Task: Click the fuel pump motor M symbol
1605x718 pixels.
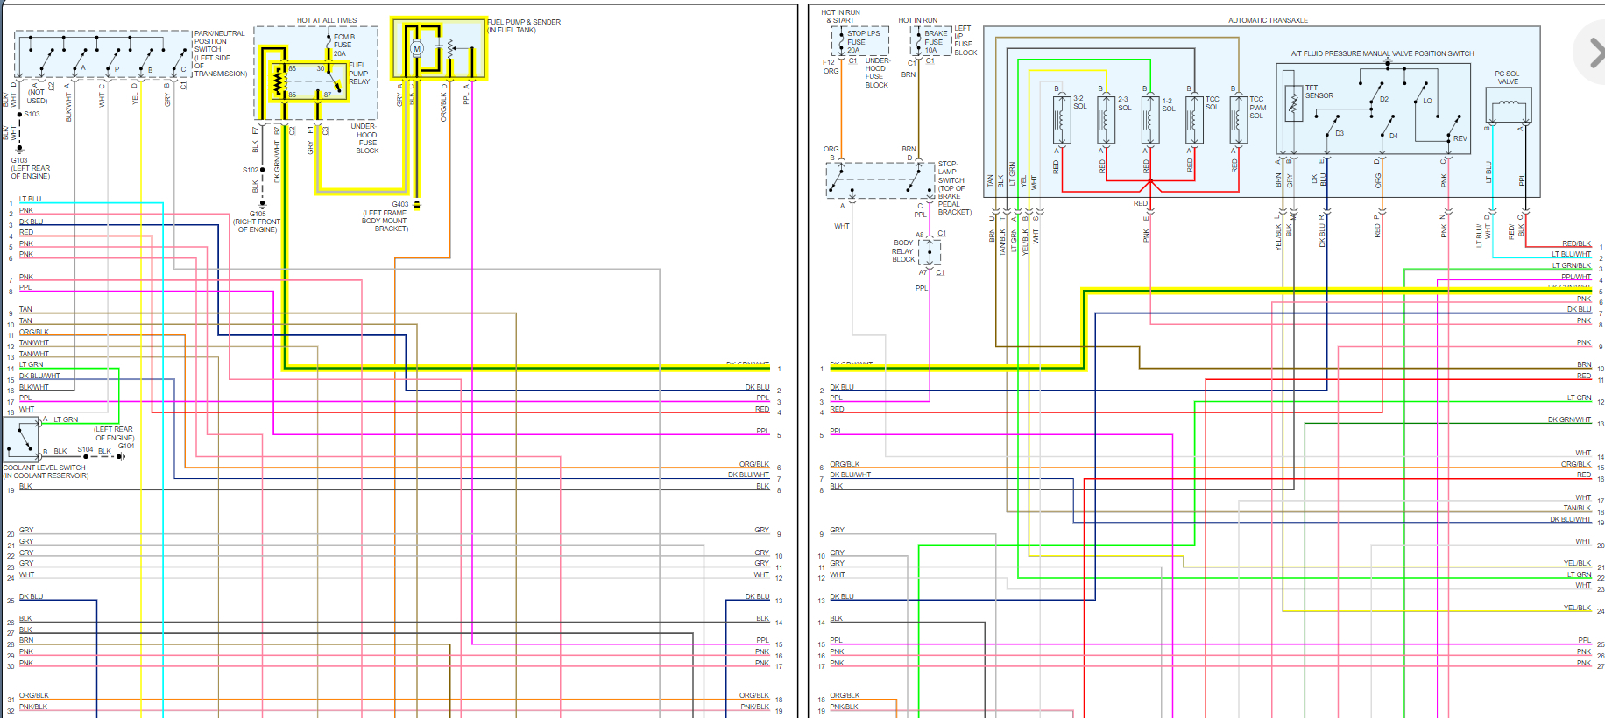Action: (417, 48)
